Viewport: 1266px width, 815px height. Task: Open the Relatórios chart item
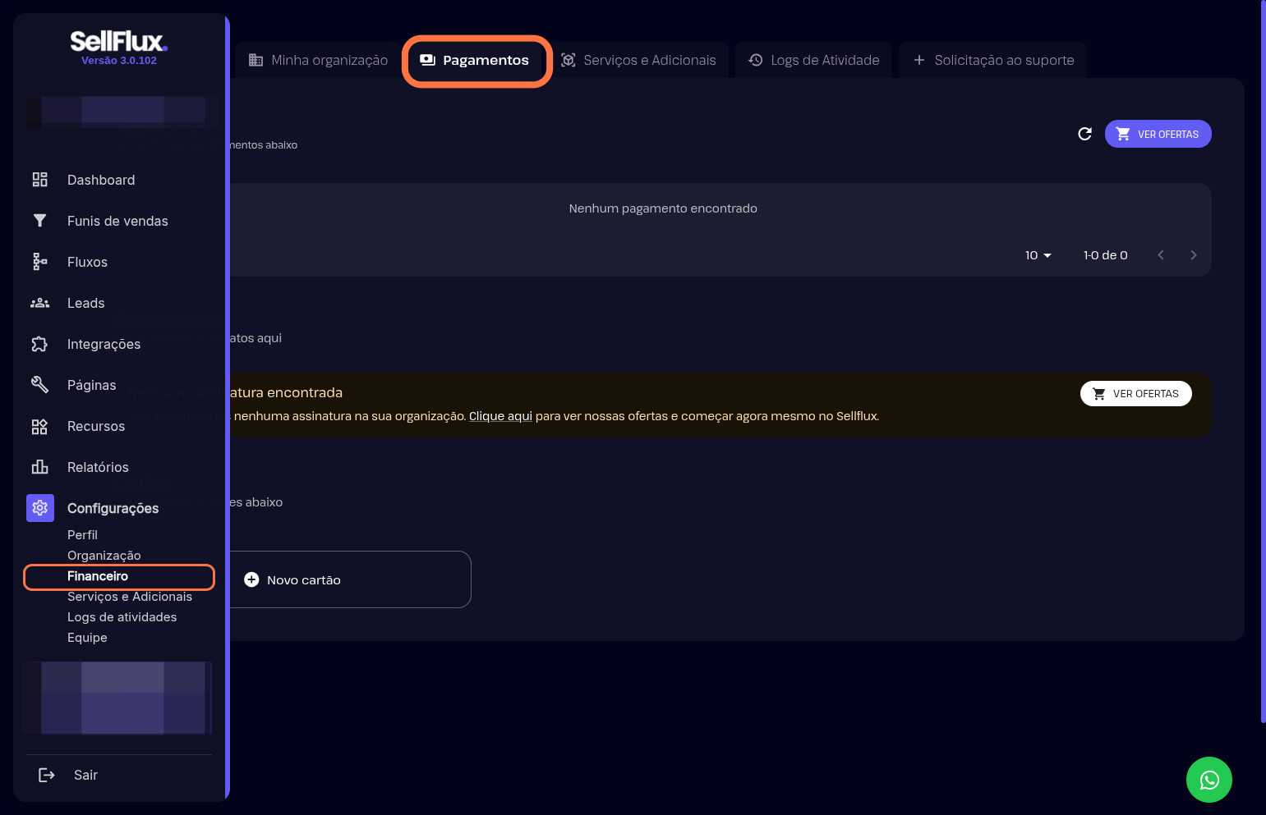(39, 467)
